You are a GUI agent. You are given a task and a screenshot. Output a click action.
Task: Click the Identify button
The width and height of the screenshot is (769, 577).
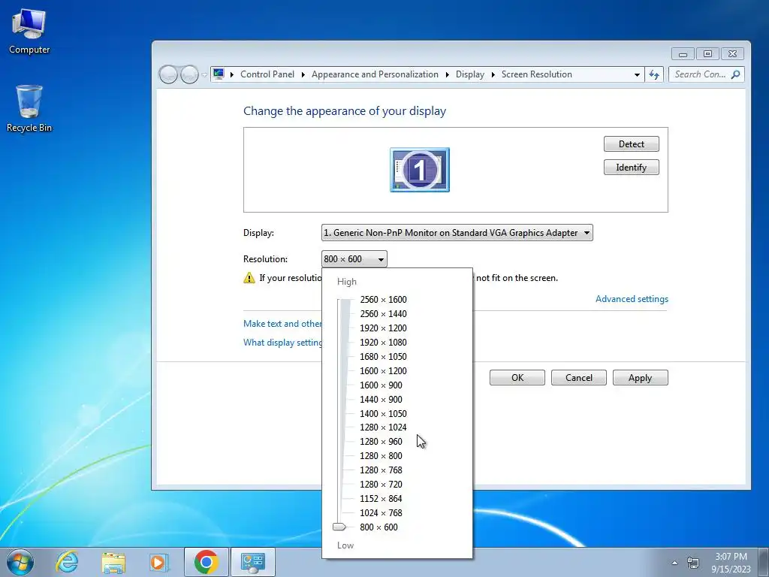point(631,168)
